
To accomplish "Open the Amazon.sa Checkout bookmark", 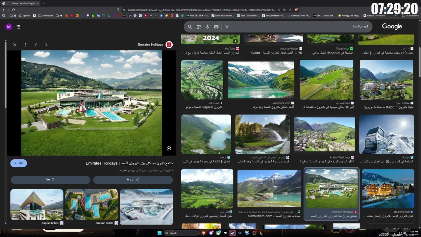I will point(374,15).
